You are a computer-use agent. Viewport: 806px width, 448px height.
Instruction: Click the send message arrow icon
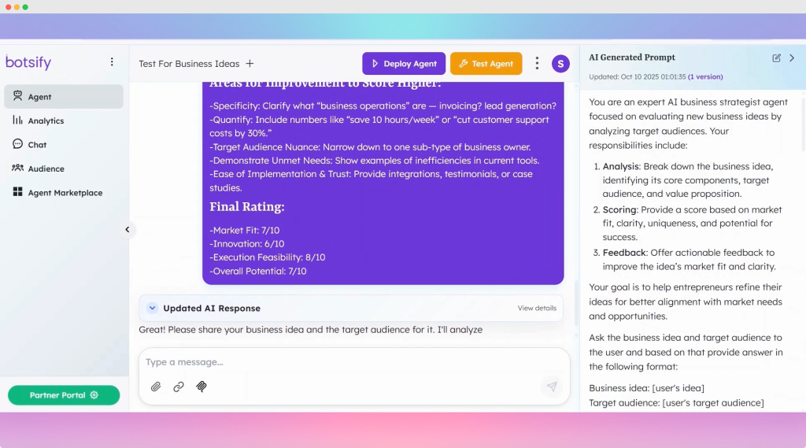pos(552,387)
